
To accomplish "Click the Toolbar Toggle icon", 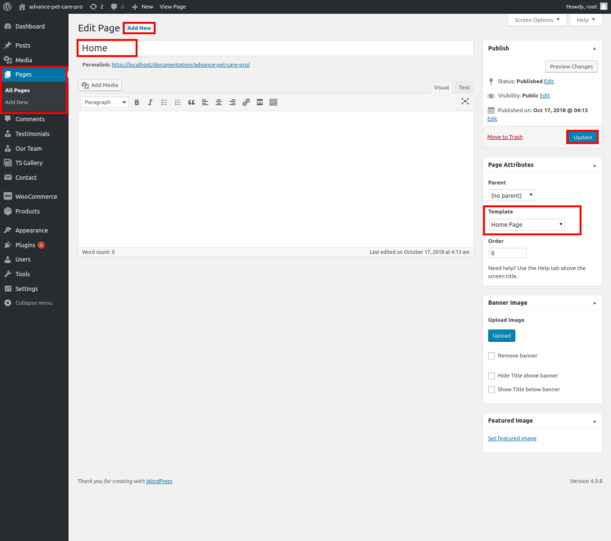I will point(273,102).
